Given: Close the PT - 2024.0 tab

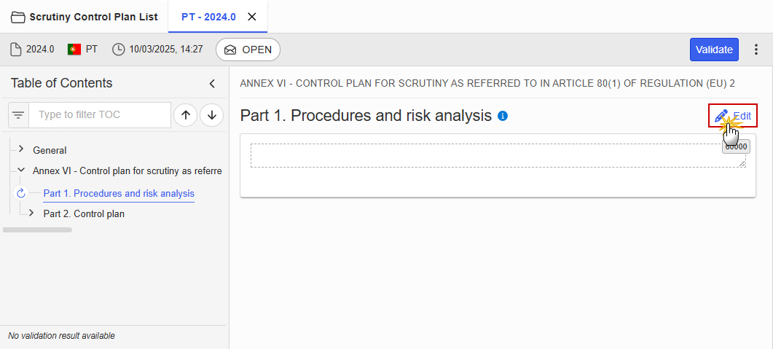Looking at the screenshot, I should [x=251, y=17].
